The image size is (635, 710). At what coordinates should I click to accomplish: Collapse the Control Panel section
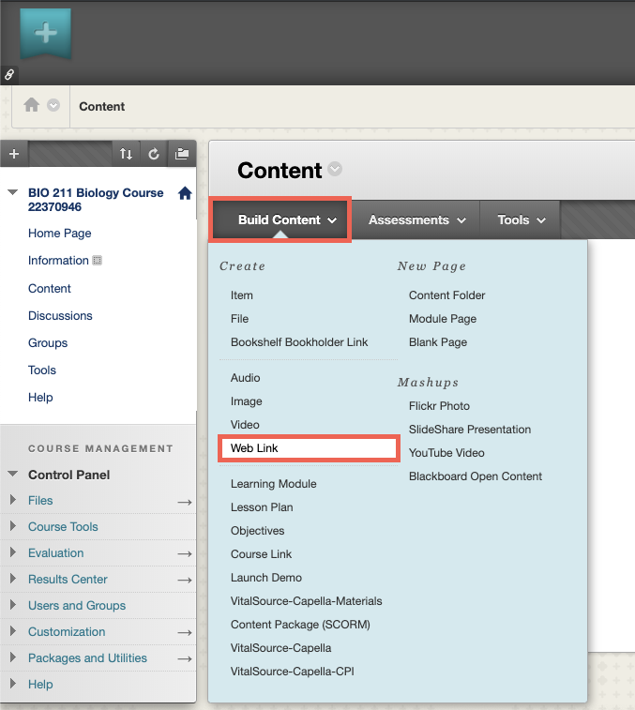pos(13,474)
